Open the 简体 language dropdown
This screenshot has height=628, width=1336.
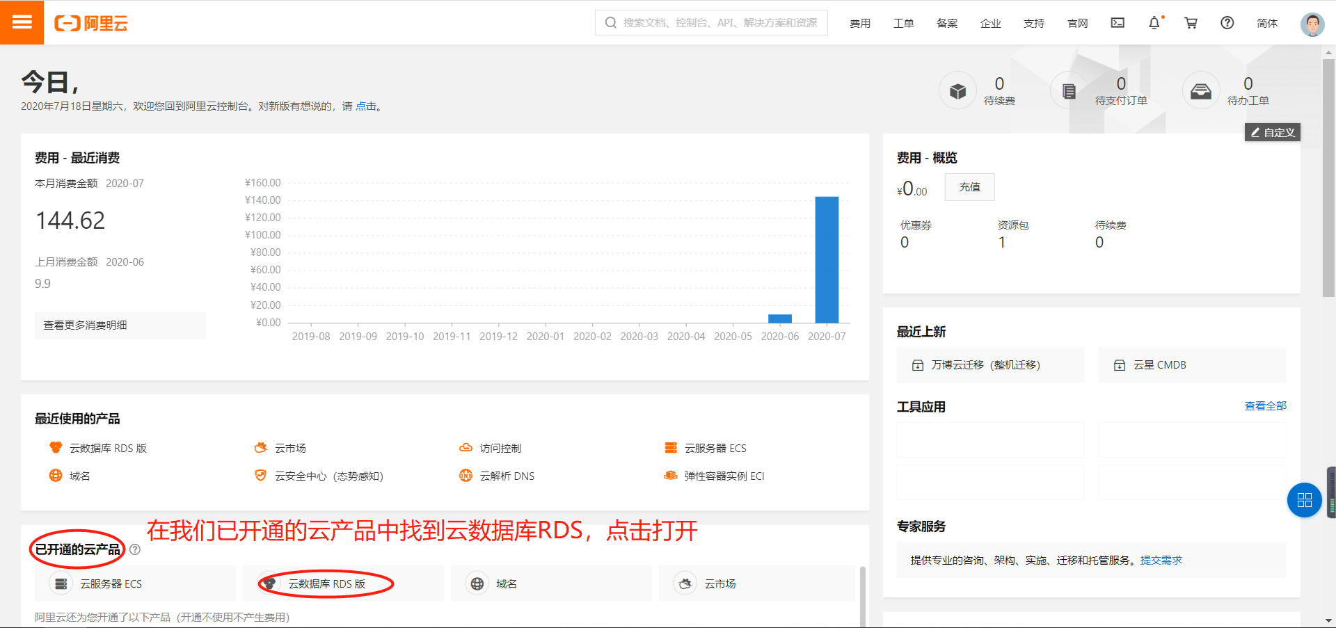pos(1267,23)
